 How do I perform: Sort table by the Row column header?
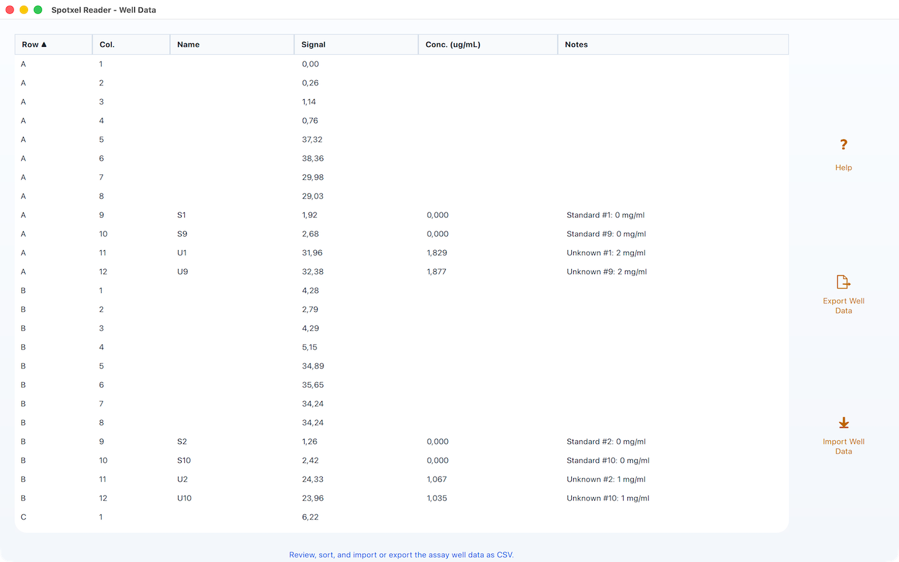pyautogui.click(x=54, y=44)
